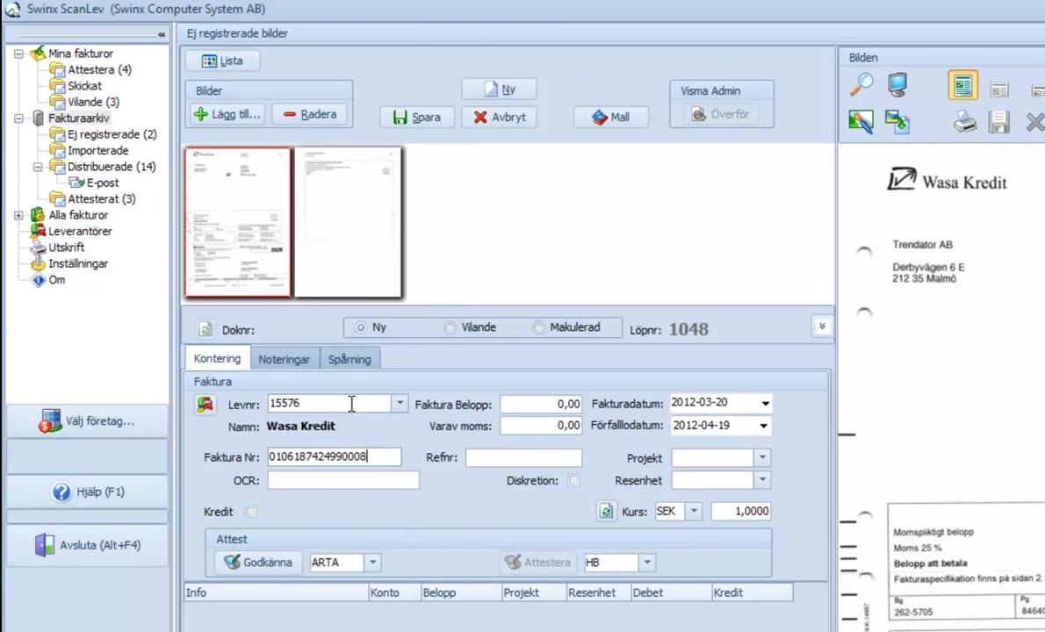Click the Radera button
Screen dimensions: 1045x632
(310, 114)
